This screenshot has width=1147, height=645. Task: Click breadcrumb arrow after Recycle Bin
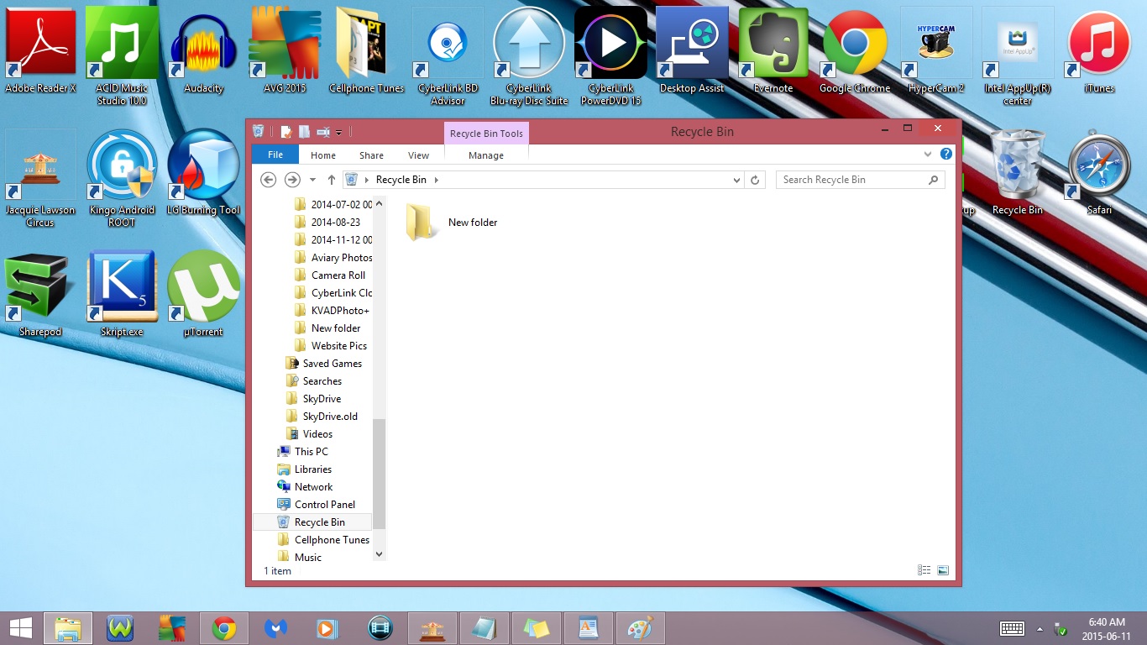click(437, 180)
